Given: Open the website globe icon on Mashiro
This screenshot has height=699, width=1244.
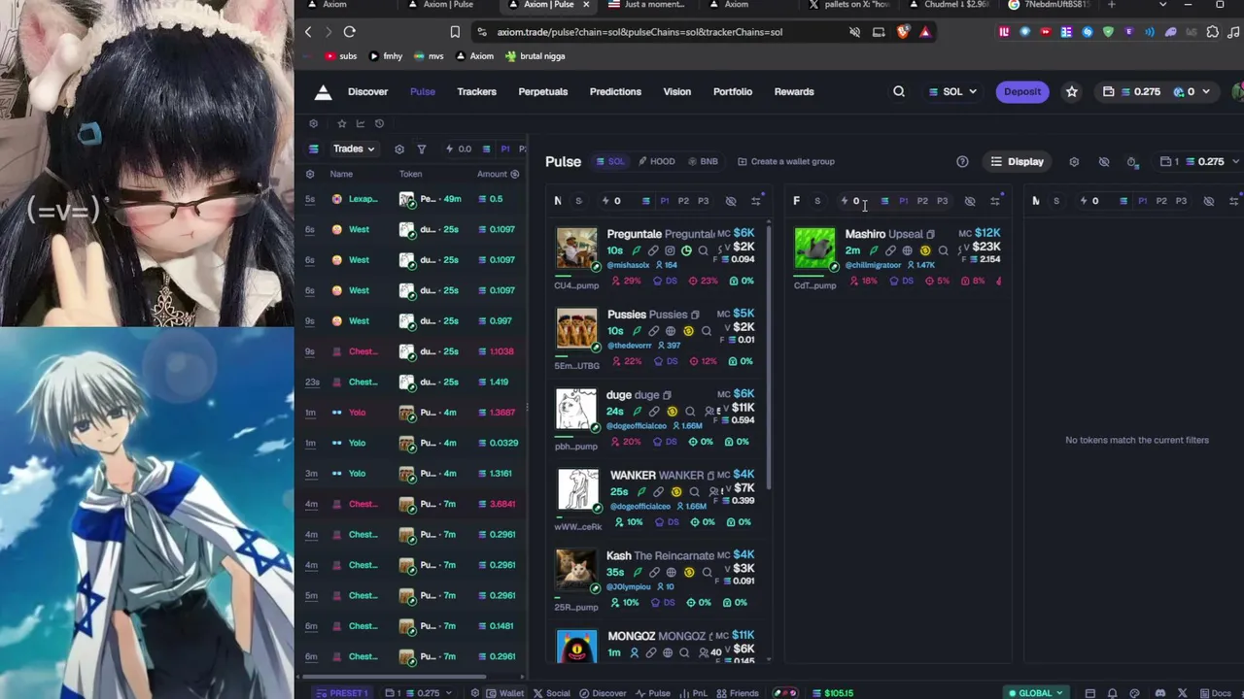Looking at the screenshot, I should pyautogui.click(x=907, y=250).
